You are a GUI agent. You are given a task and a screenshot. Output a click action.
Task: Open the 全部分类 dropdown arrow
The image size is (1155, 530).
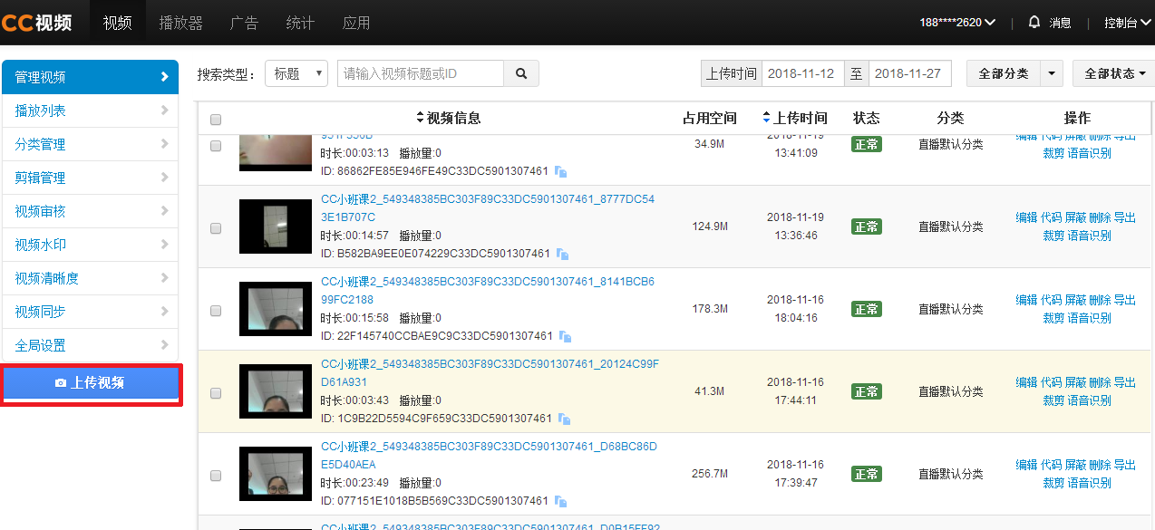1052,73
